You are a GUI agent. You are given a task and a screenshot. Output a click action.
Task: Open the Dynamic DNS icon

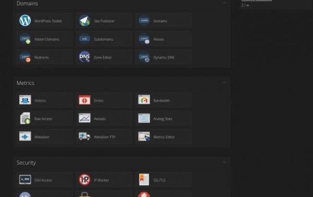[144, 57]
